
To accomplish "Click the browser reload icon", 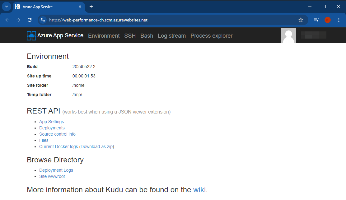I will point(30,20).
